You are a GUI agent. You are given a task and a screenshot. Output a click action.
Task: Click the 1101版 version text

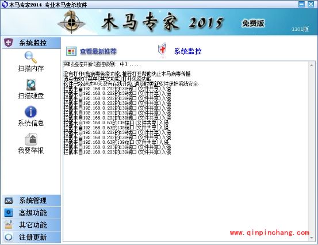pyautogui.click(x=300, y=29)
